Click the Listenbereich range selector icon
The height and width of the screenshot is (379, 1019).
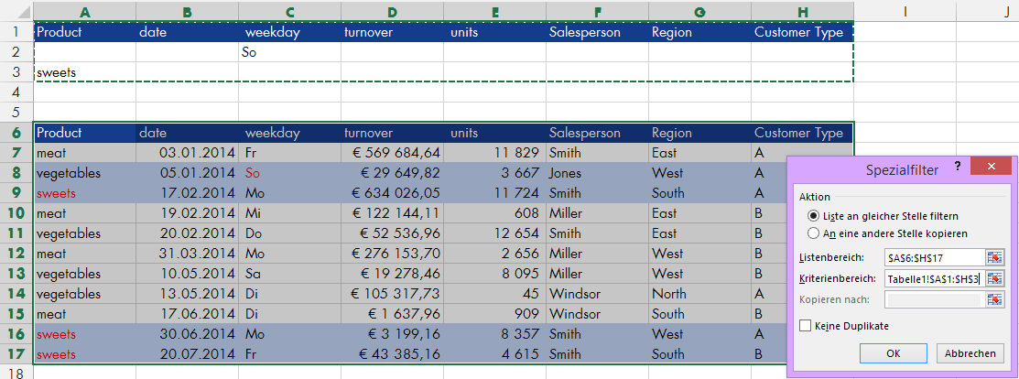(x=994, y=257)
